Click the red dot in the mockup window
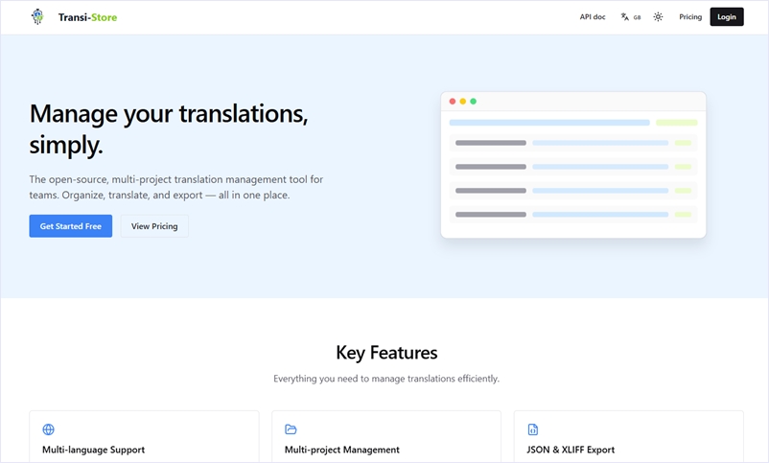The width and height of the screenshot is (769, 463). coord(453,102)
